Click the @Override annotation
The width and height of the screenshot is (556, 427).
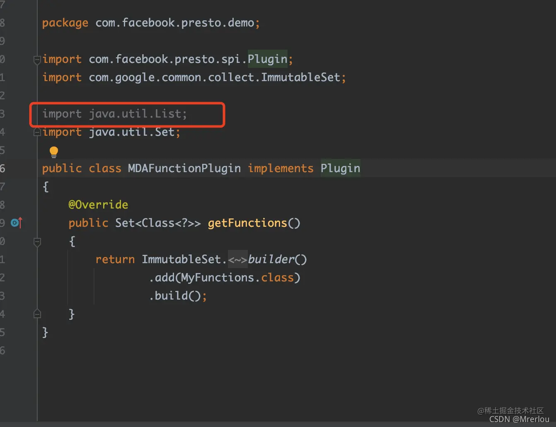pyautogui.click(x=98, y=205)
